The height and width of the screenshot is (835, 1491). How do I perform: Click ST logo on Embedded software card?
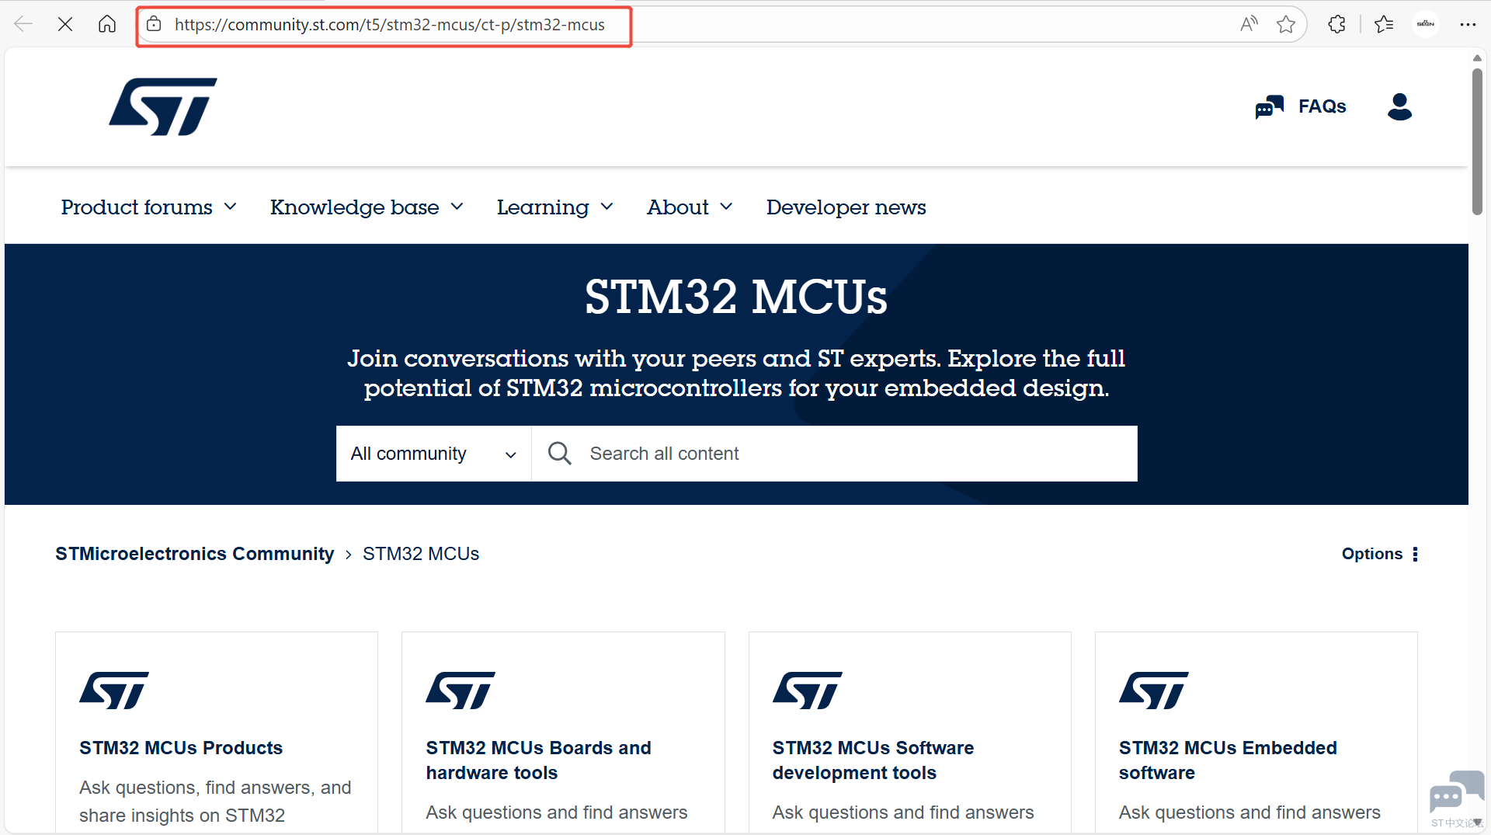coord(1154,691)
